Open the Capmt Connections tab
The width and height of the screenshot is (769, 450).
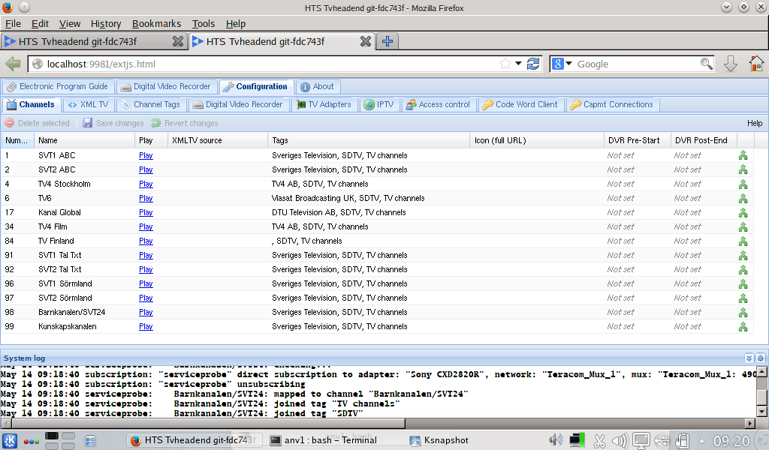pos(612,105)
